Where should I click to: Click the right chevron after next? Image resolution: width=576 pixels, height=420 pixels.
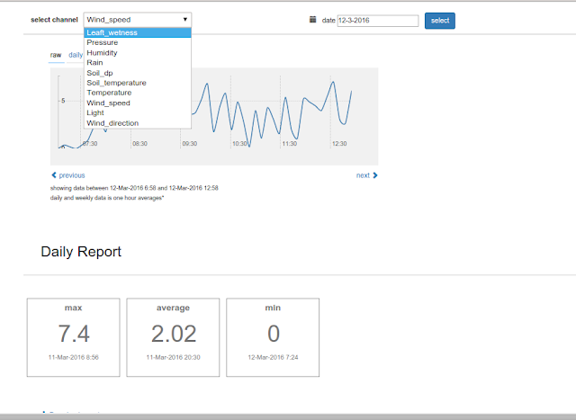[375, 175]
